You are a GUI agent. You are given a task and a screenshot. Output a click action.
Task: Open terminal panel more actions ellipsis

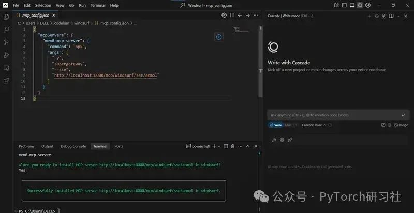tap(240, 146)
